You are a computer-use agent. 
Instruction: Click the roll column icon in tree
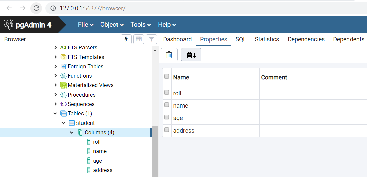tap(89, 142)
